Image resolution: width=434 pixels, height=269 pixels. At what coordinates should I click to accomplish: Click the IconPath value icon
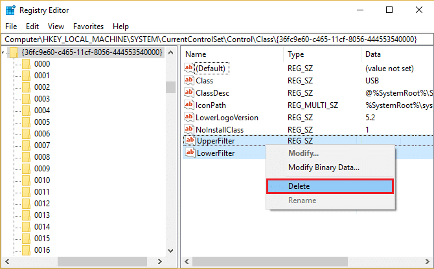click(190, 105)
